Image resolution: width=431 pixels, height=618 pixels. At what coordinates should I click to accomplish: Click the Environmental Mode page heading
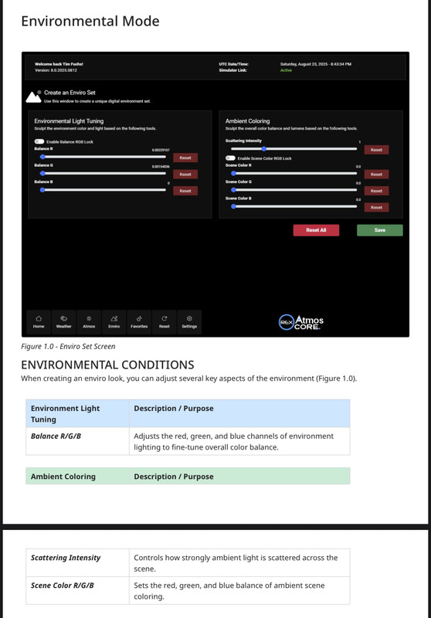coord(90,21)
